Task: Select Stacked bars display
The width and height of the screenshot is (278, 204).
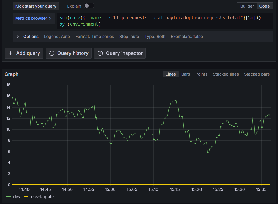Action: (x=257, y=74)
